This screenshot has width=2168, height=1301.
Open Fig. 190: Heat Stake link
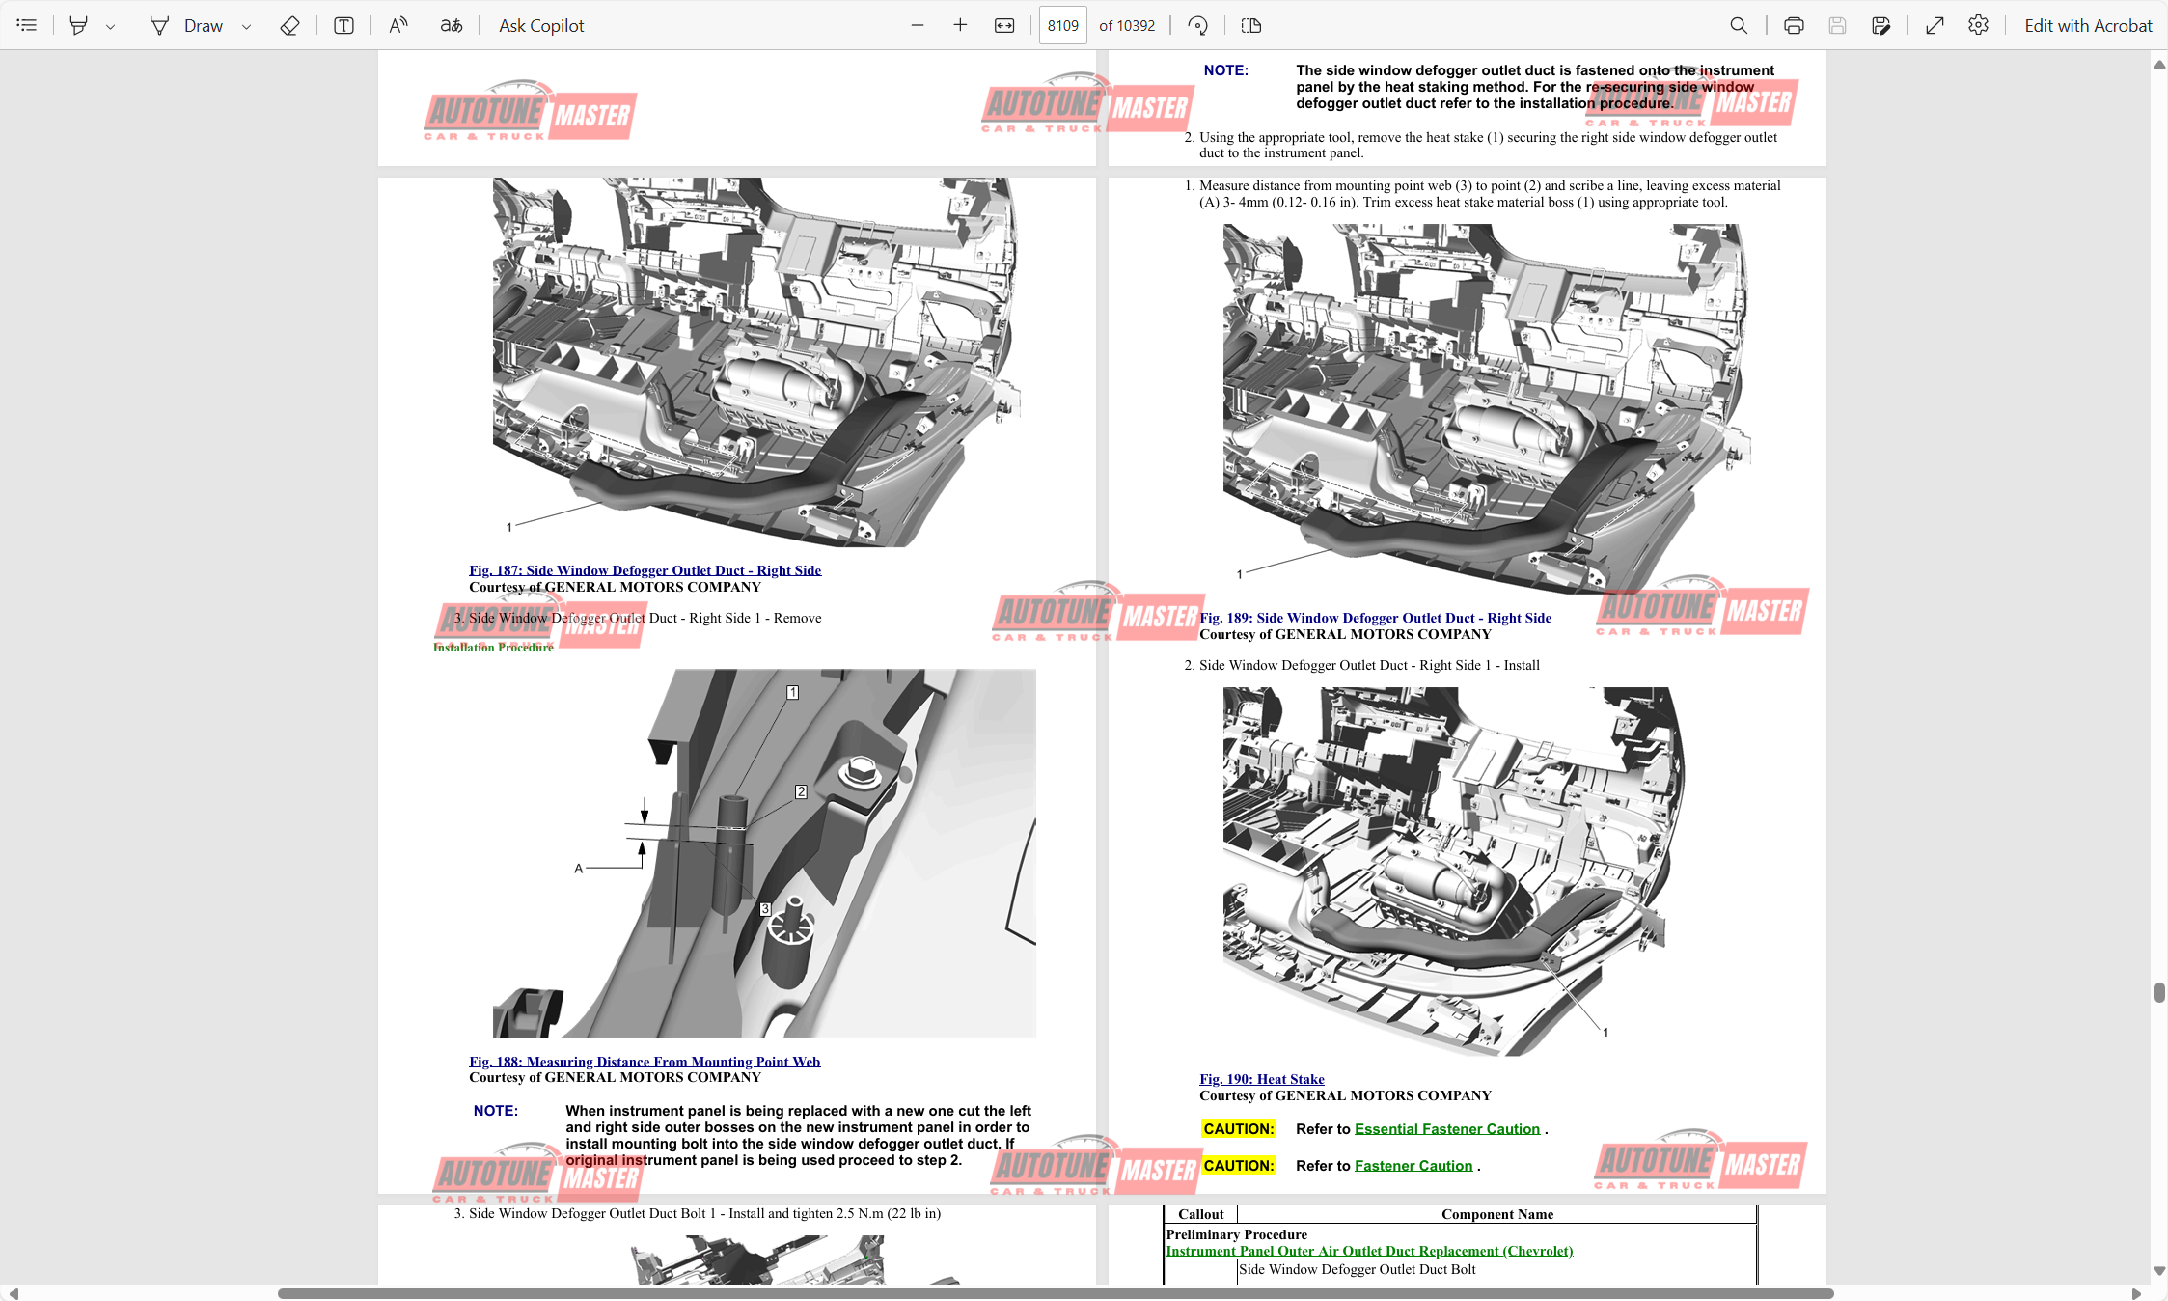tap(1261, 1079)
